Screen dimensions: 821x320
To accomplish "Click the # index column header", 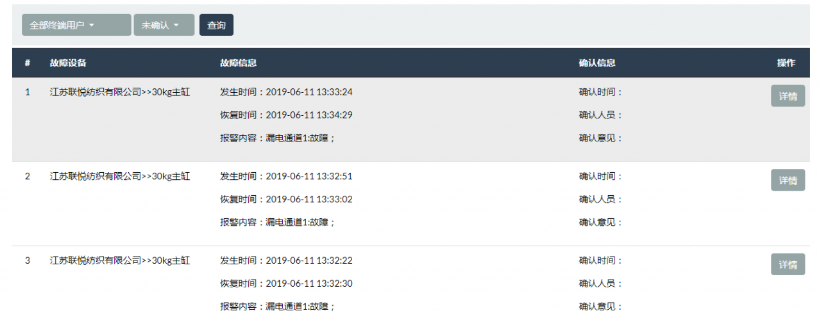I will point(28,63).
